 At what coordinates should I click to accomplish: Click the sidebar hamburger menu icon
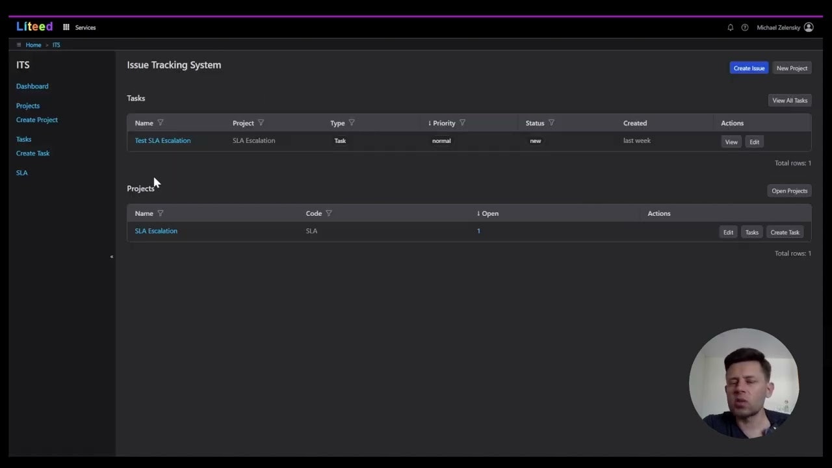19,44
